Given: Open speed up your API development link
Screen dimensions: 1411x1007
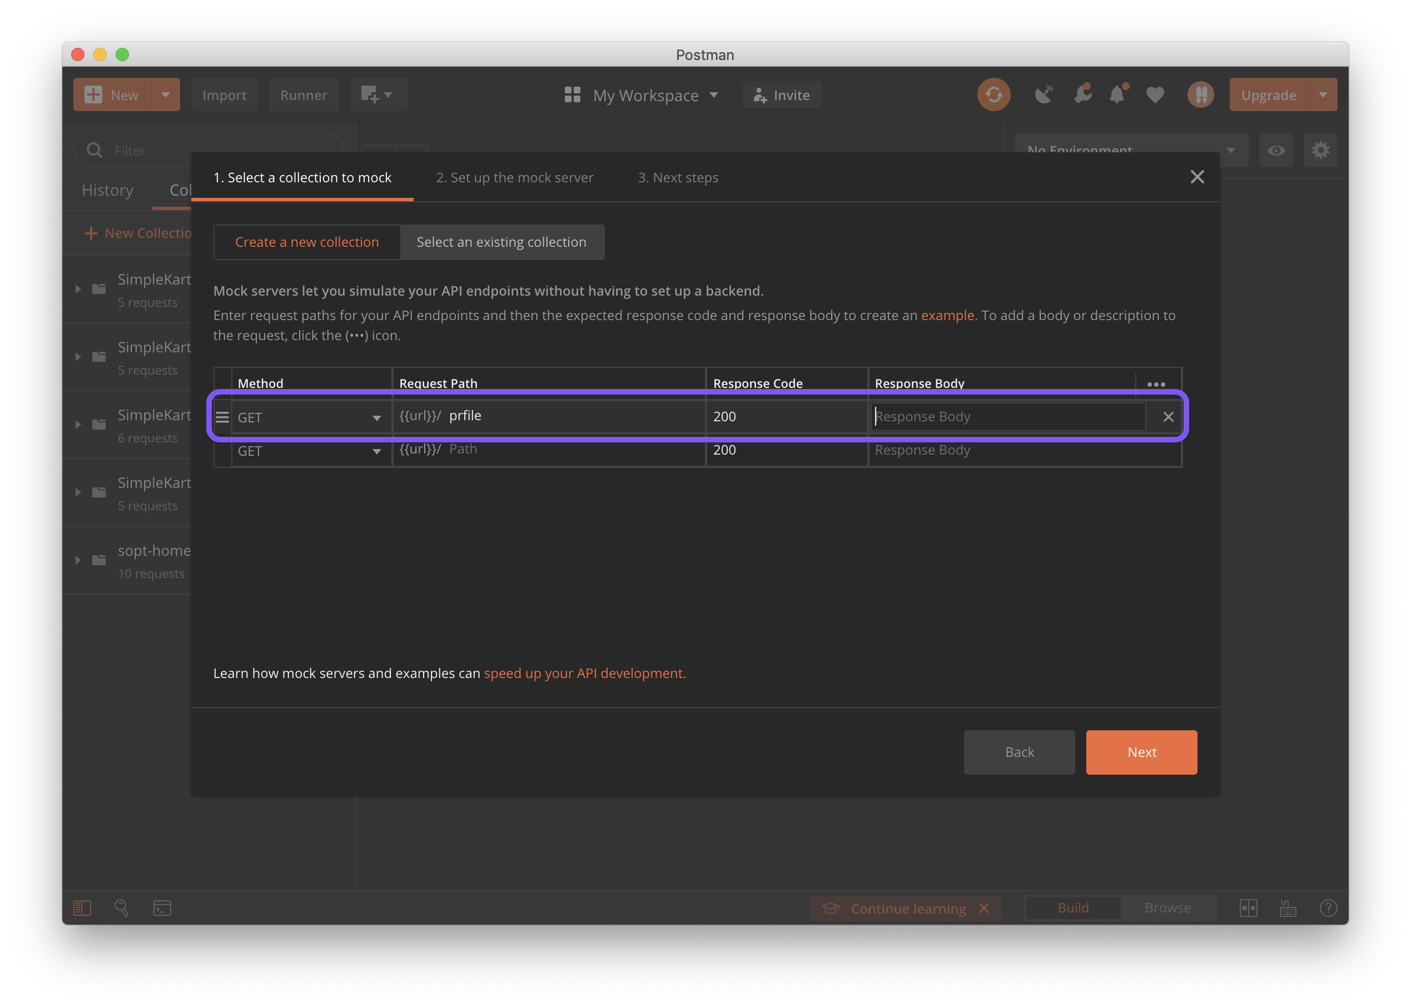Looking at the screenshot, I should click(584, 674).
